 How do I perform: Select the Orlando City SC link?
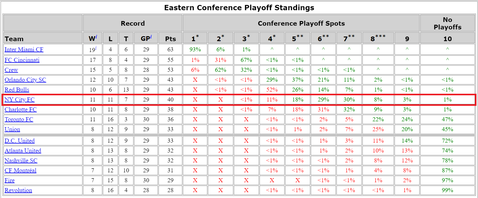25,80
